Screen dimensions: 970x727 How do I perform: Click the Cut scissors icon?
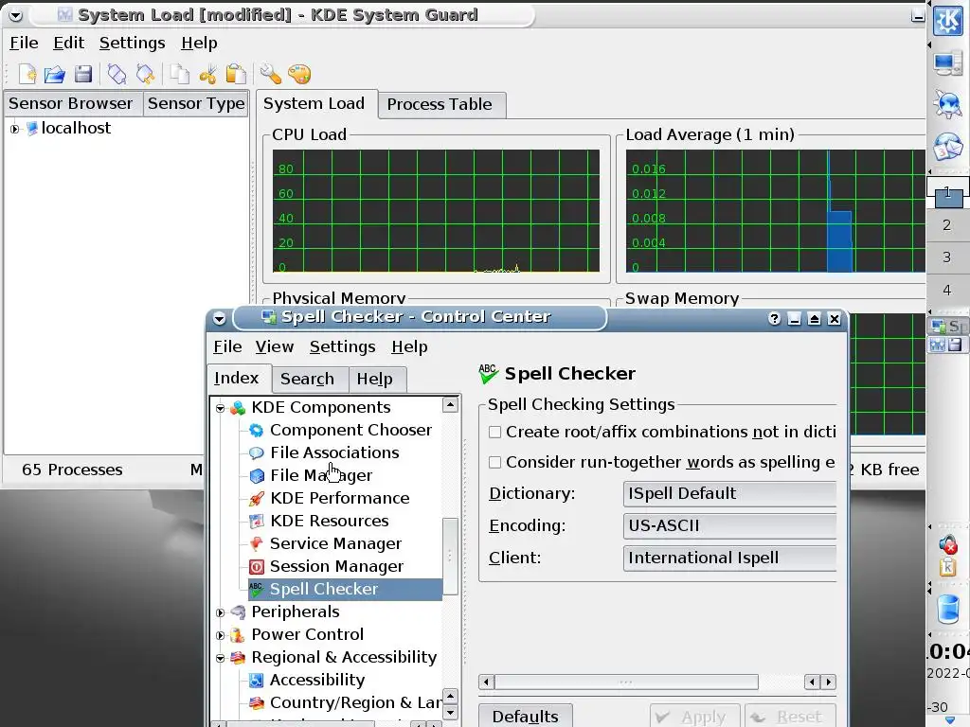(207, 74)
